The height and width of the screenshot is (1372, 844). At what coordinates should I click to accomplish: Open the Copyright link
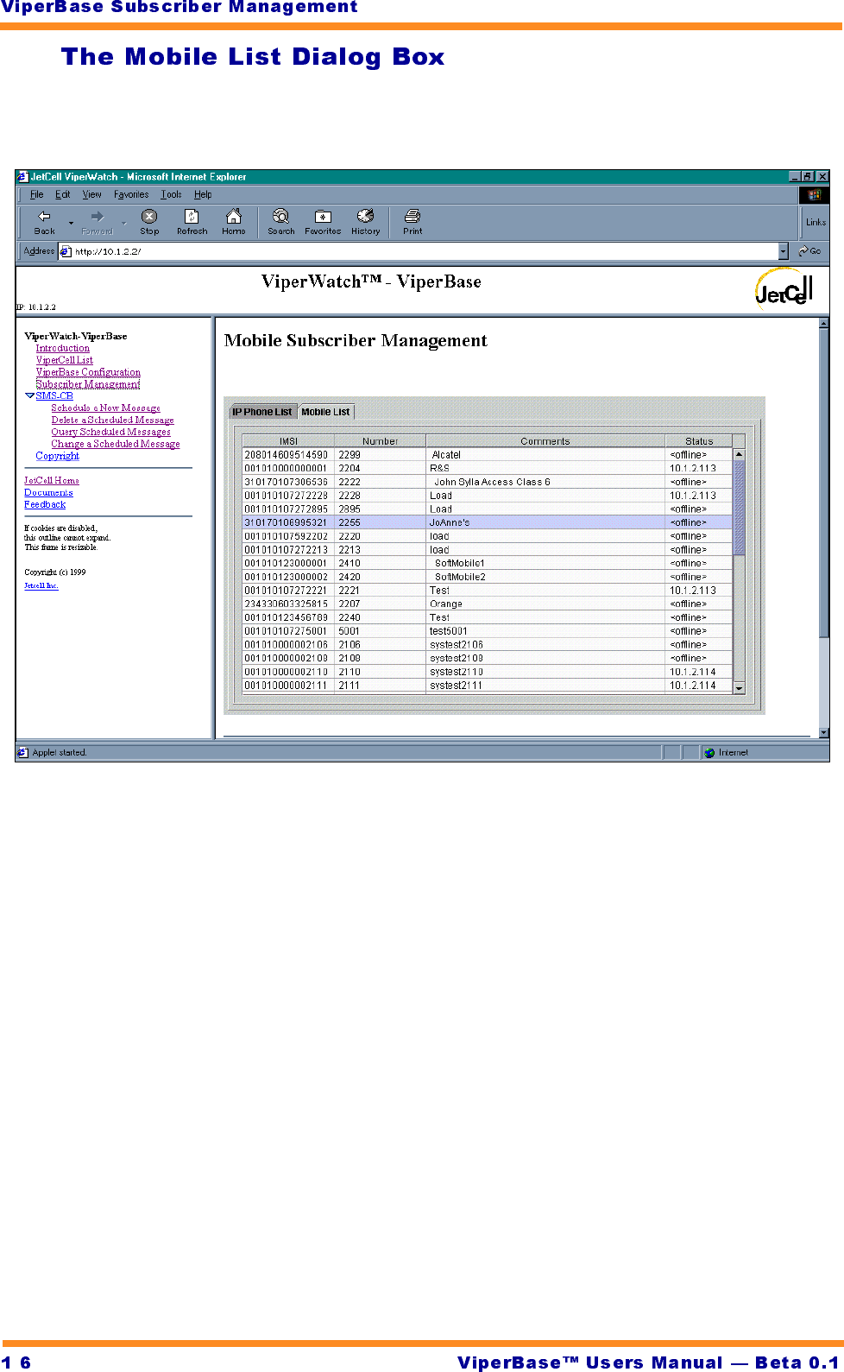click(57, 455)
